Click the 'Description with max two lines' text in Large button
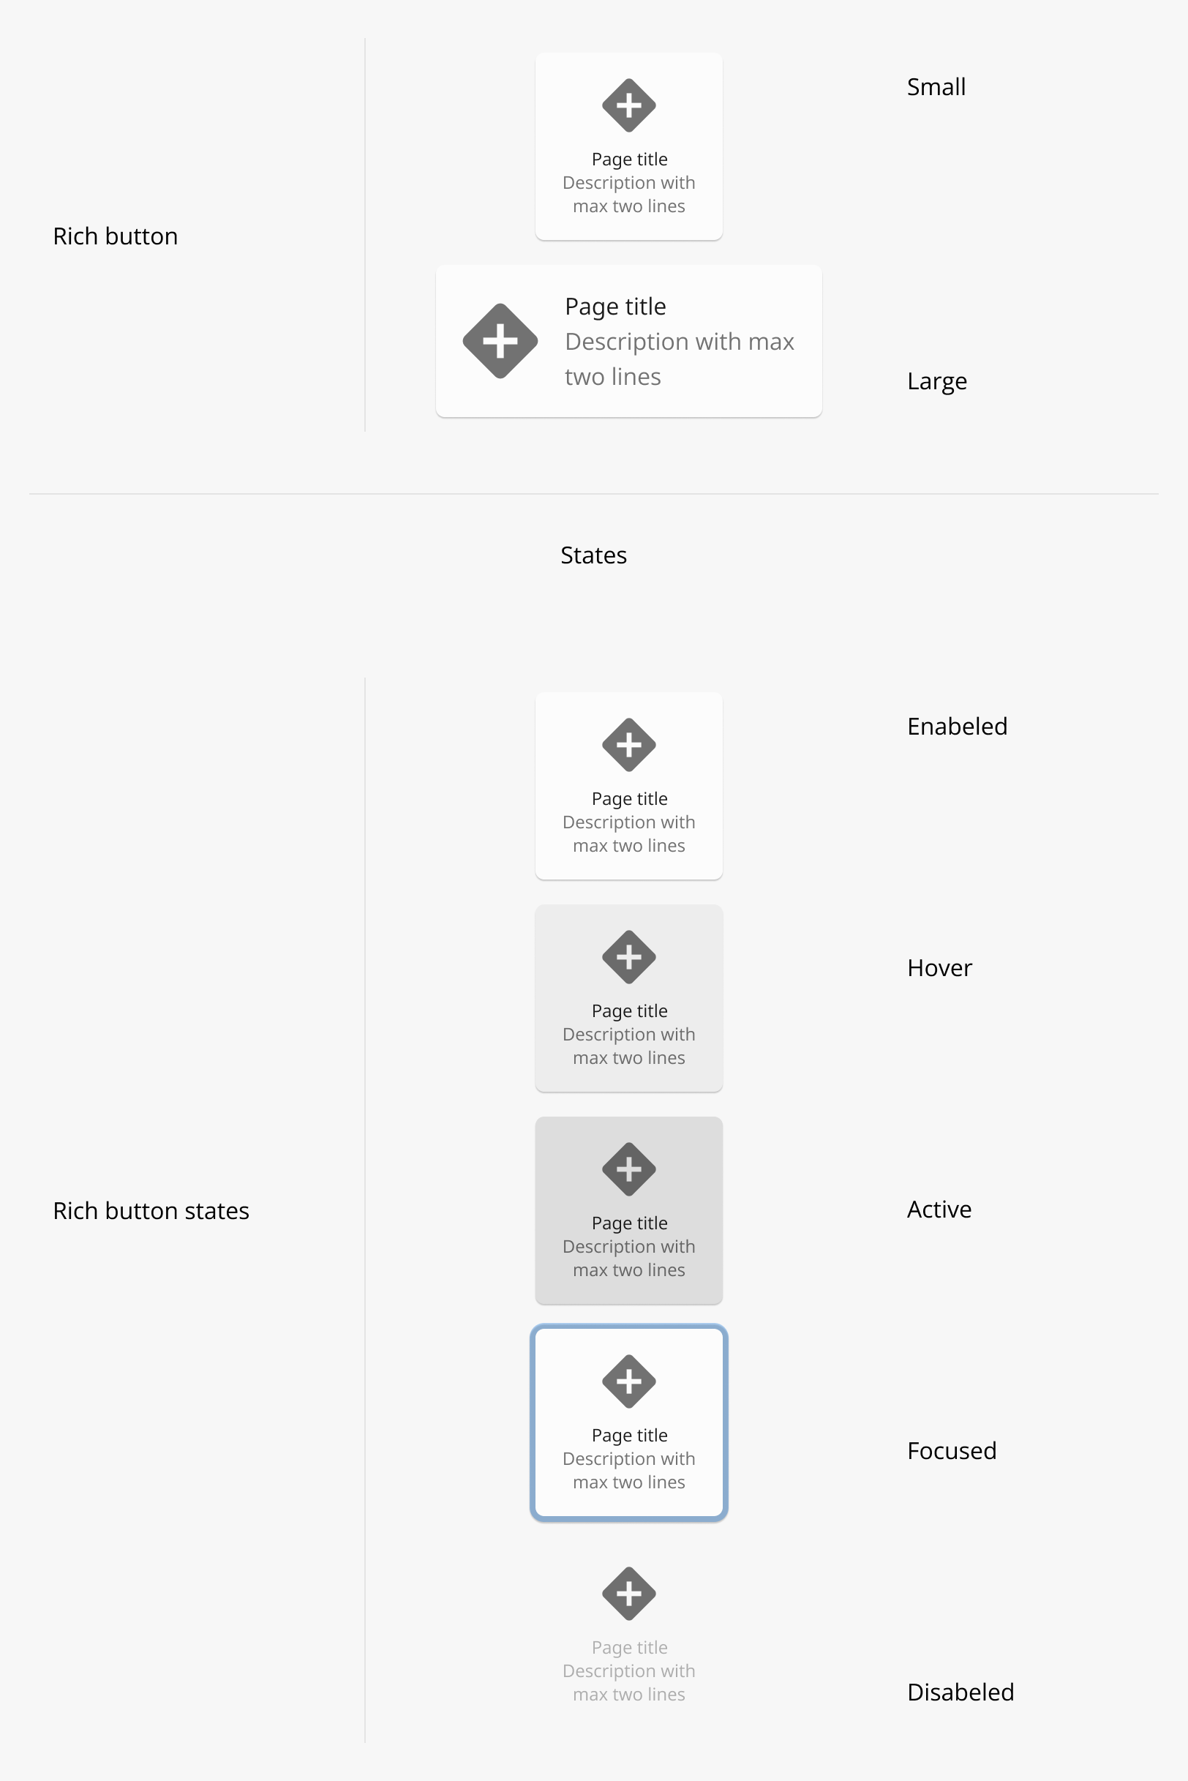The width and height of the screenshot is (1188, 1781). (x=680, y=359)
